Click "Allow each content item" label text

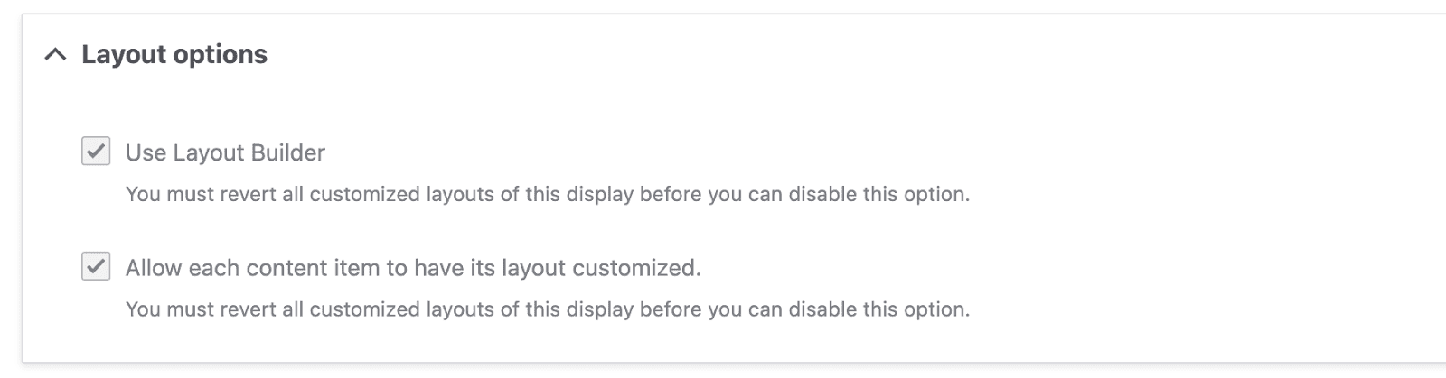(x=413, y=268)
